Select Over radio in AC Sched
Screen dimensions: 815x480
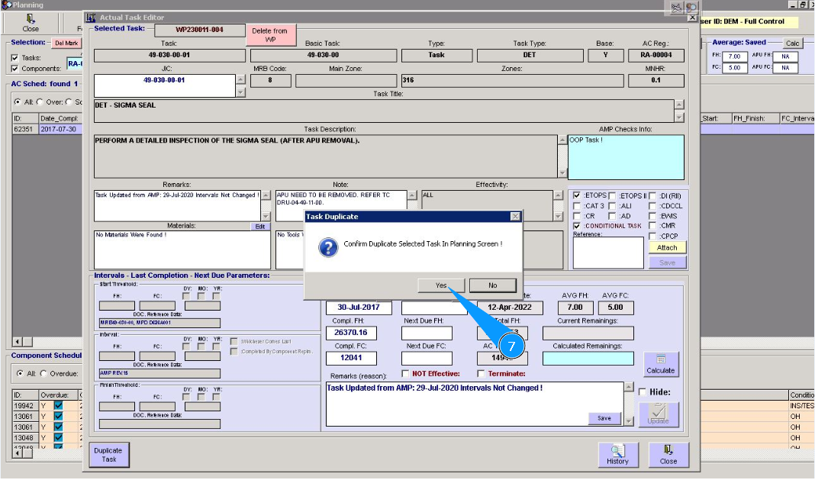40,102
